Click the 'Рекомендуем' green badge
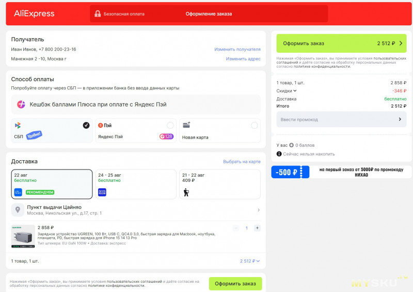 pos(40,192)
